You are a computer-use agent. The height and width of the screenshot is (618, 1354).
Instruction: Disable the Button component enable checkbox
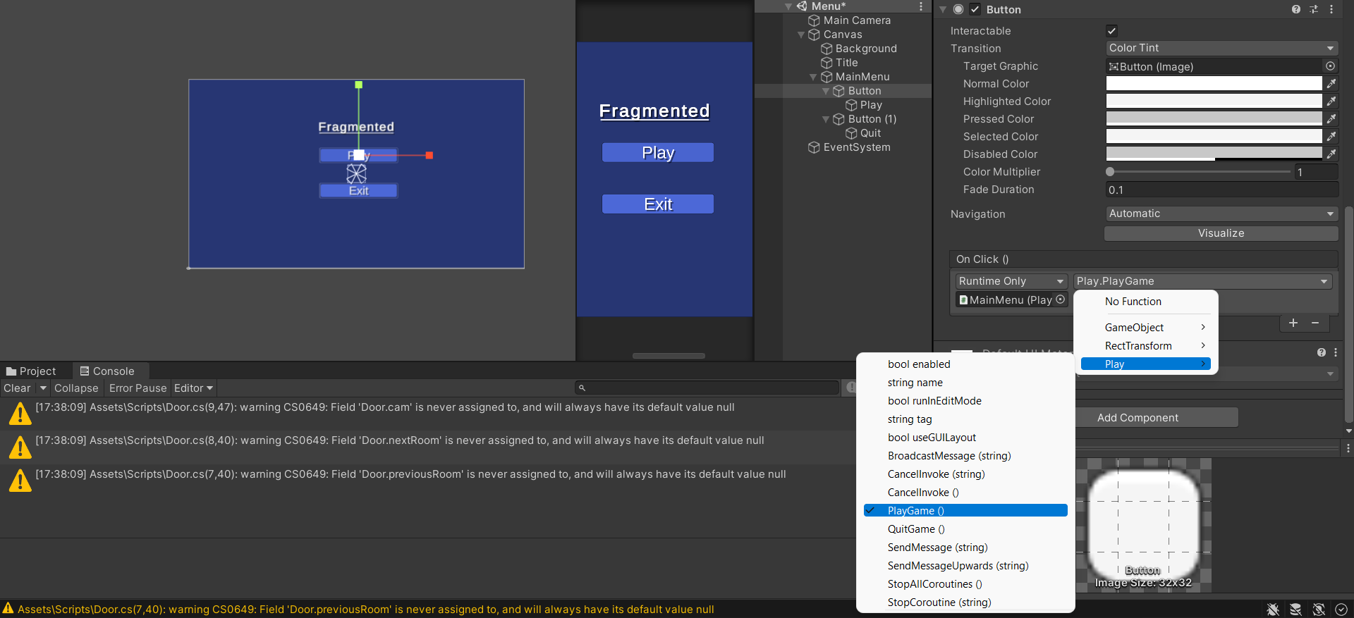point(975,10)
